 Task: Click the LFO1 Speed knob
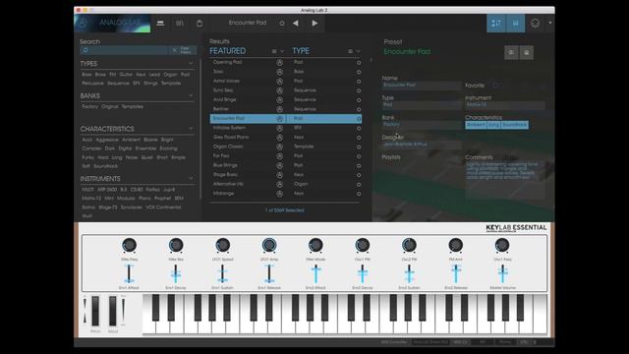pyautogui.click(x=223, y=245)
